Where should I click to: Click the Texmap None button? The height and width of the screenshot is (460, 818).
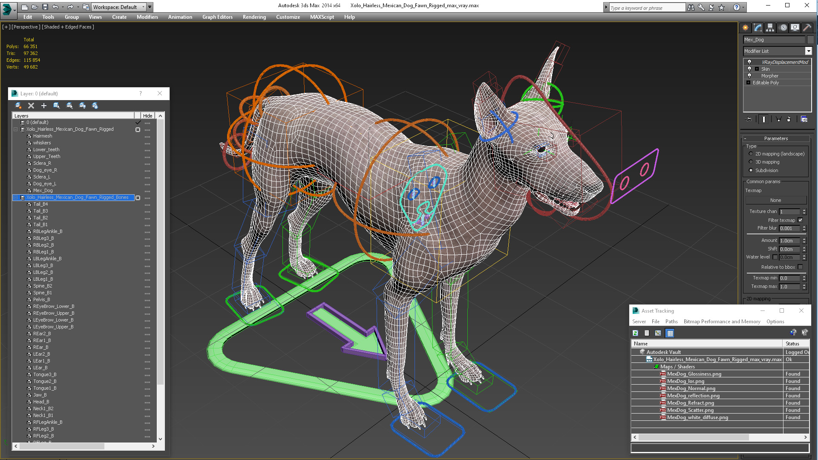click(x=775, y=200)
